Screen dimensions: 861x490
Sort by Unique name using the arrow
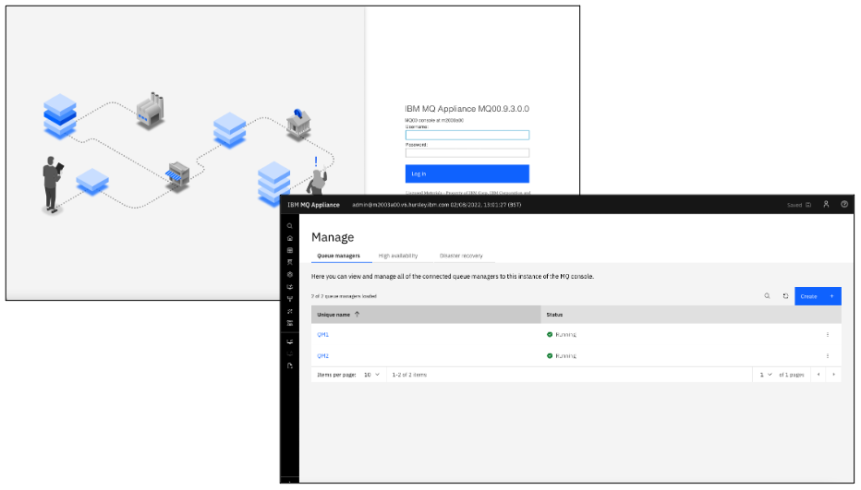357,315
